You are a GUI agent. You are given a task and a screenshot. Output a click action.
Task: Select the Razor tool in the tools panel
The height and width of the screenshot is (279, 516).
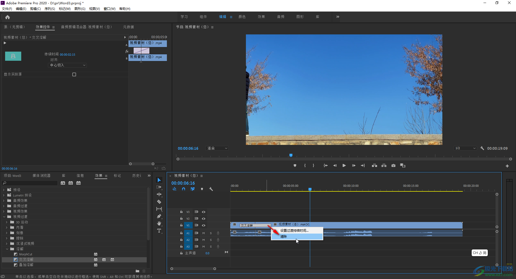pos(159,202)
